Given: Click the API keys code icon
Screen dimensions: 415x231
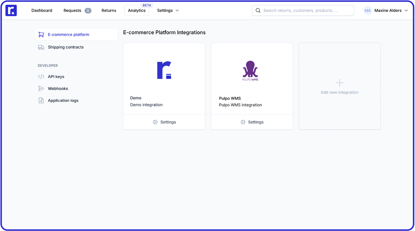Looking at the screenshot, I should [x=41, y=76].
